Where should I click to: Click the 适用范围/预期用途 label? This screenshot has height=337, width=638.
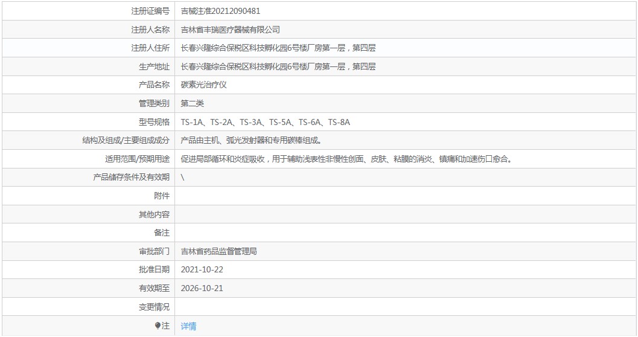click(137, 159)
